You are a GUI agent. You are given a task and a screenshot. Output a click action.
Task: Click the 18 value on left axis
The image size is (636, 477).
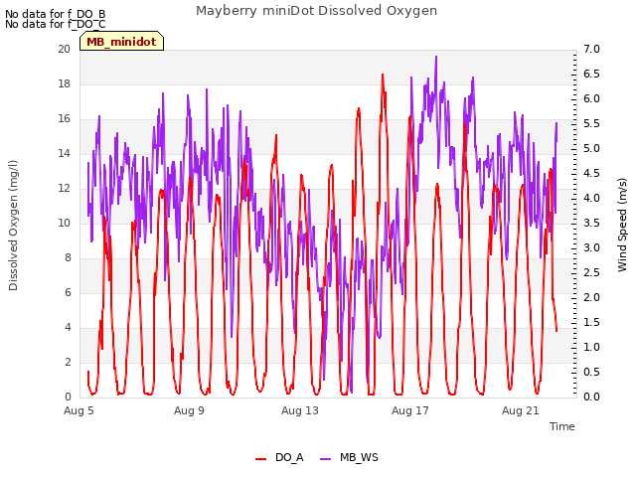(x=64, y=83)
